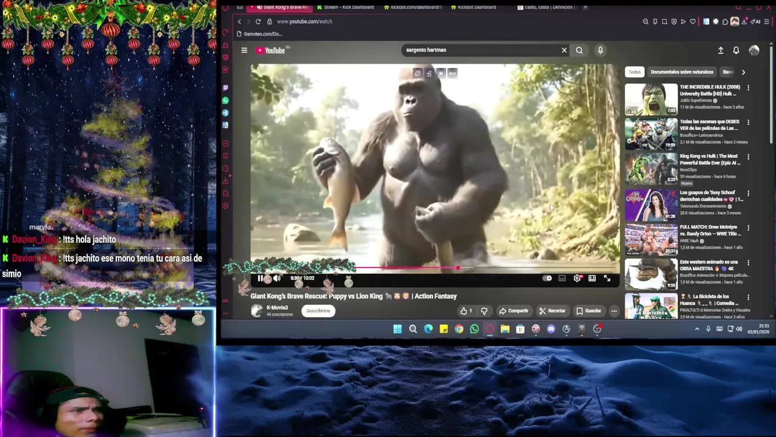Click the YouTube search magnifier button

(579, 50)
